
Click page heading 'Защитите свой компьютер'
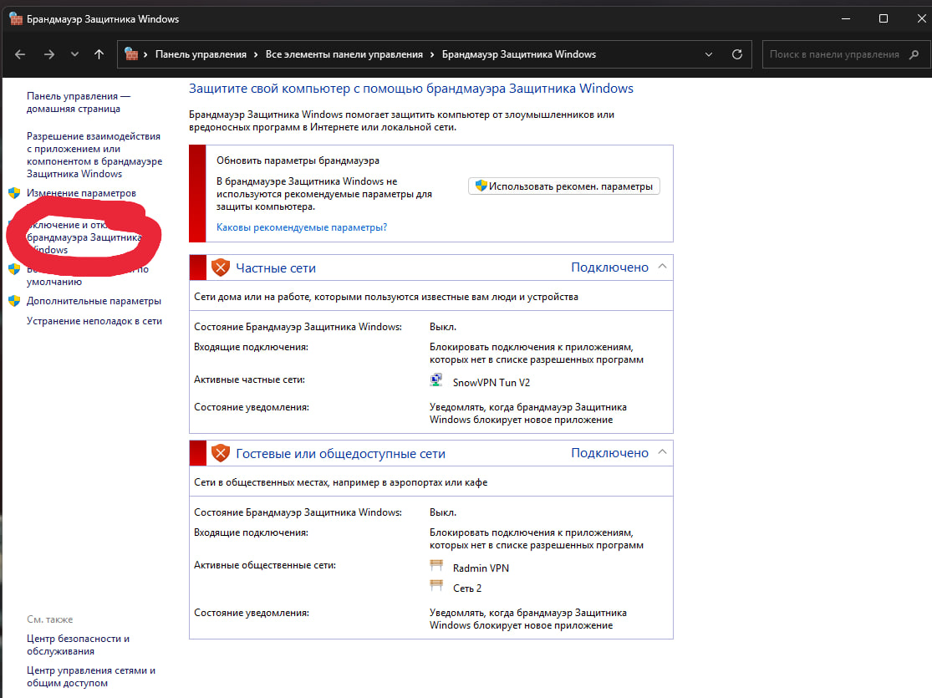tap(410, 89)
